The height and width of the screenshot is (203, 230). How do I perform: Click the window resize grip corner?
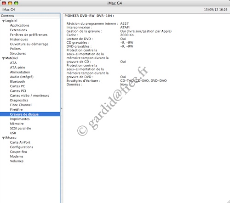point(228,202)
